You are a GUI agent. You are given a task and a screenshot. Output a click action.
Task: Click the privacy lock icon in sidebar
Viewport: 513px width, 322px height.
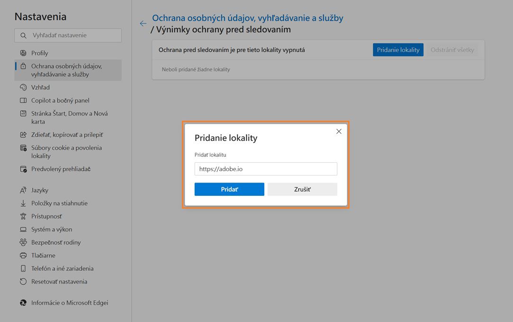click(22, 66)
